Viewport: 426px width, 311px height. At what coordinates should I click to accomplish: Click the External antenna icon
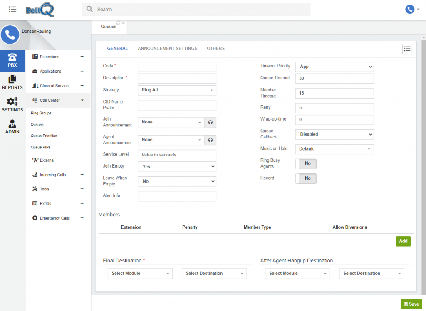(35, 160)
